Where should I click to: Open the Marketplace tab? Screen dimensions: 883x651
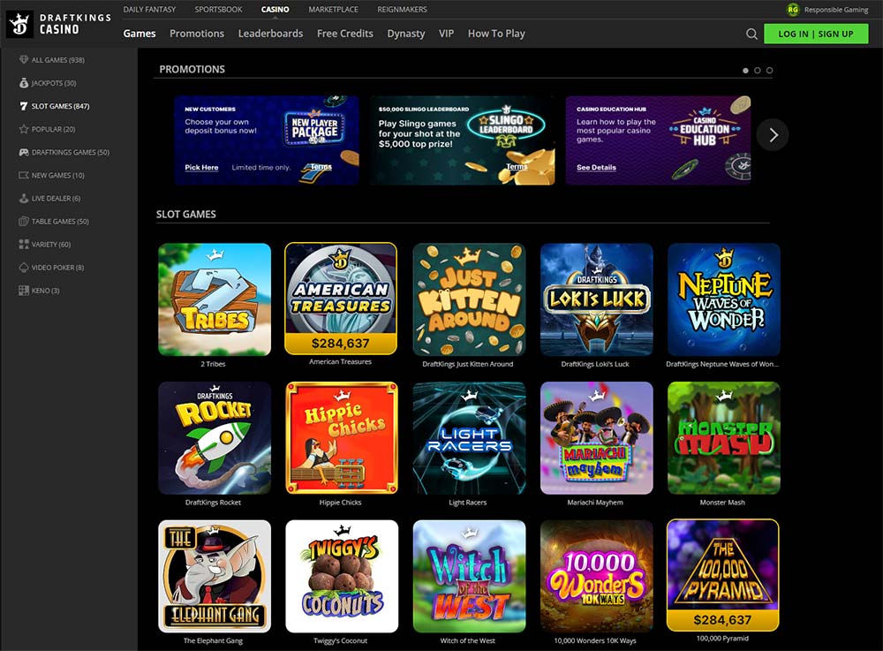click(x=334, y=10)
